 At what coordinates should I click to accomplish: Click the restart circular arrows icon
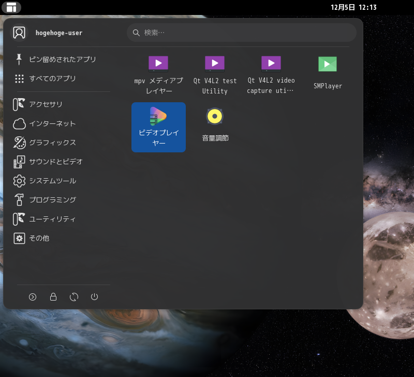coord(74,297)
